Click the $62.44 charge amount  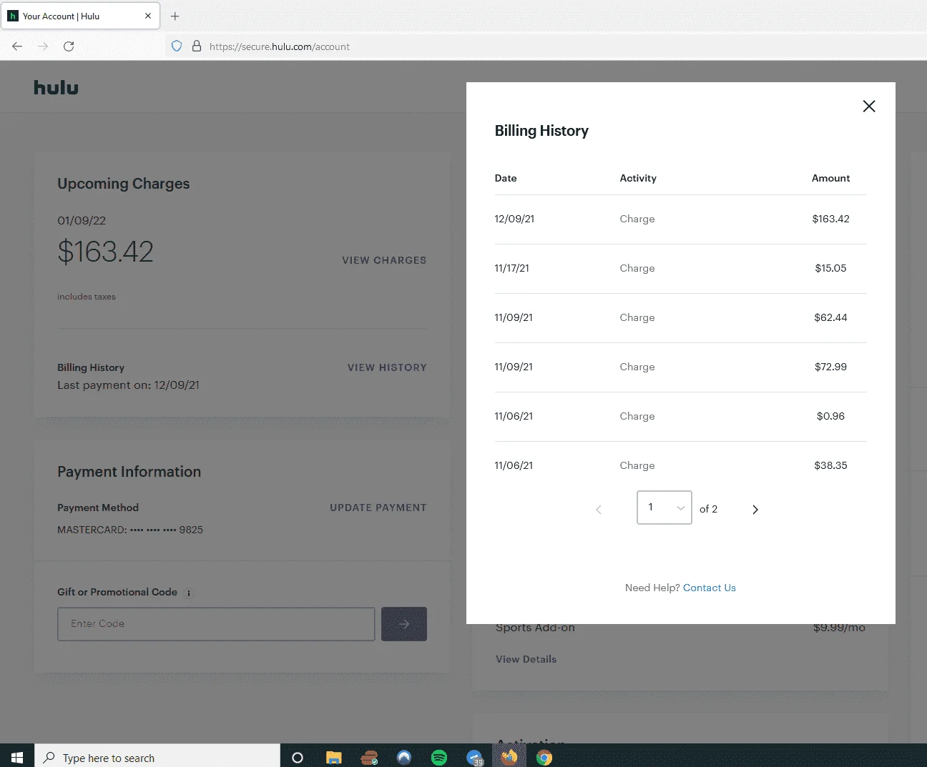click(830, 317)
